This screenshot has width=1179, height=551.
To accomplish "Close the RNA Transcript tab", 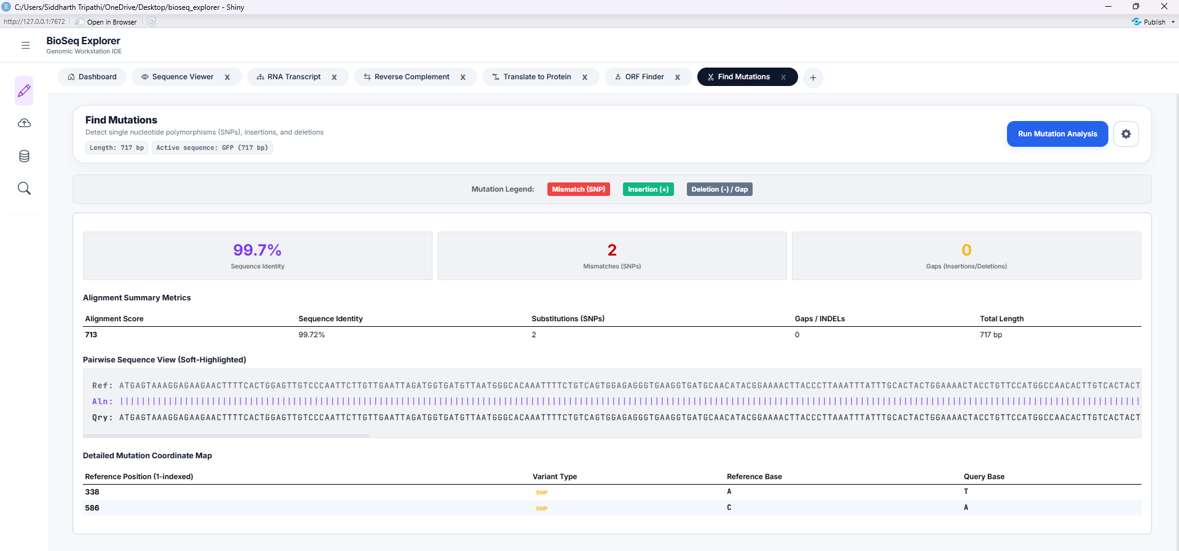I will (334, 77).
